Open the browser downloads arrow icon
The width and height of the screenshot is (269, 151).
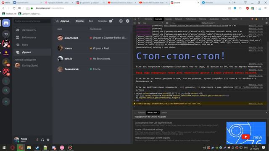point(260,8)
